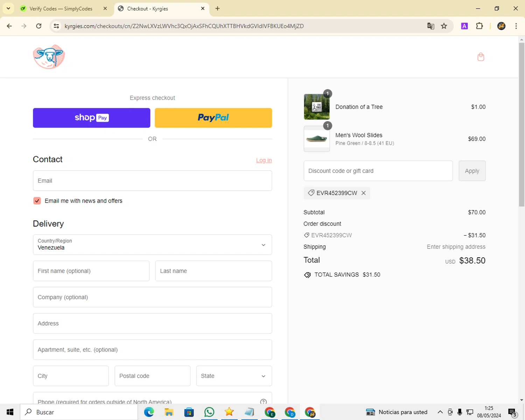The height and width of the screenshot is (420, 525).
Task: Click the Donation of a Tree thumbnail
Action: [x=317, y=107]
